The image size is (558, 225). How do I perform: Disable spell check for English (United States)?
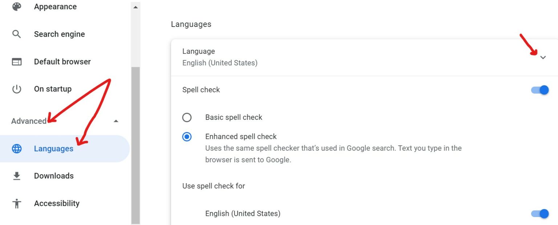coord(539,214)
